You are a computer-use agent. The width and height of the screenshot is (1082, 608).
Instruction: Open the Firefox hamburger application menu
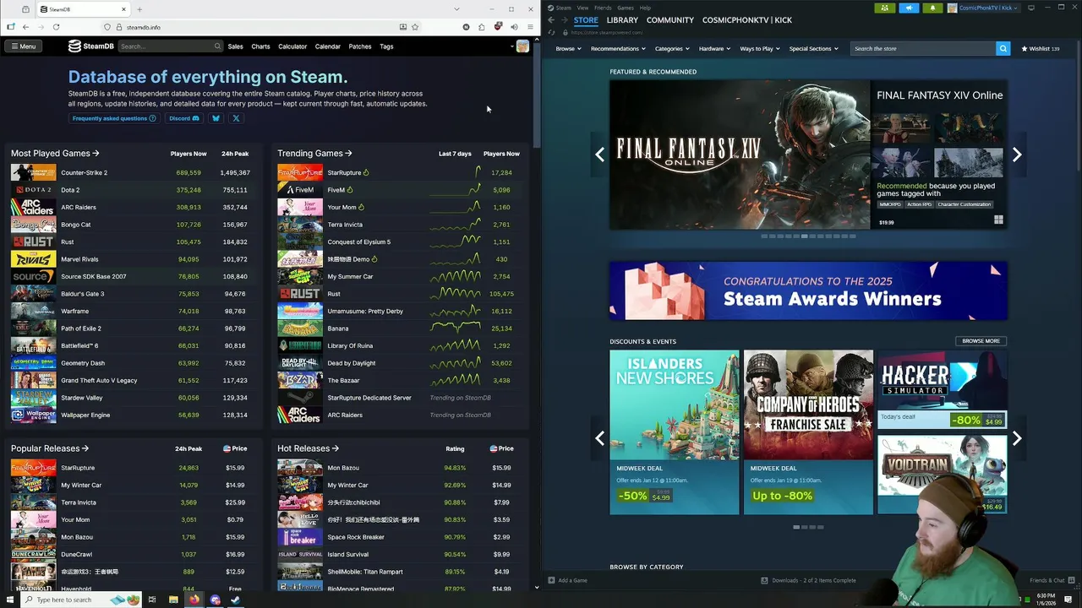coord(530,27)
